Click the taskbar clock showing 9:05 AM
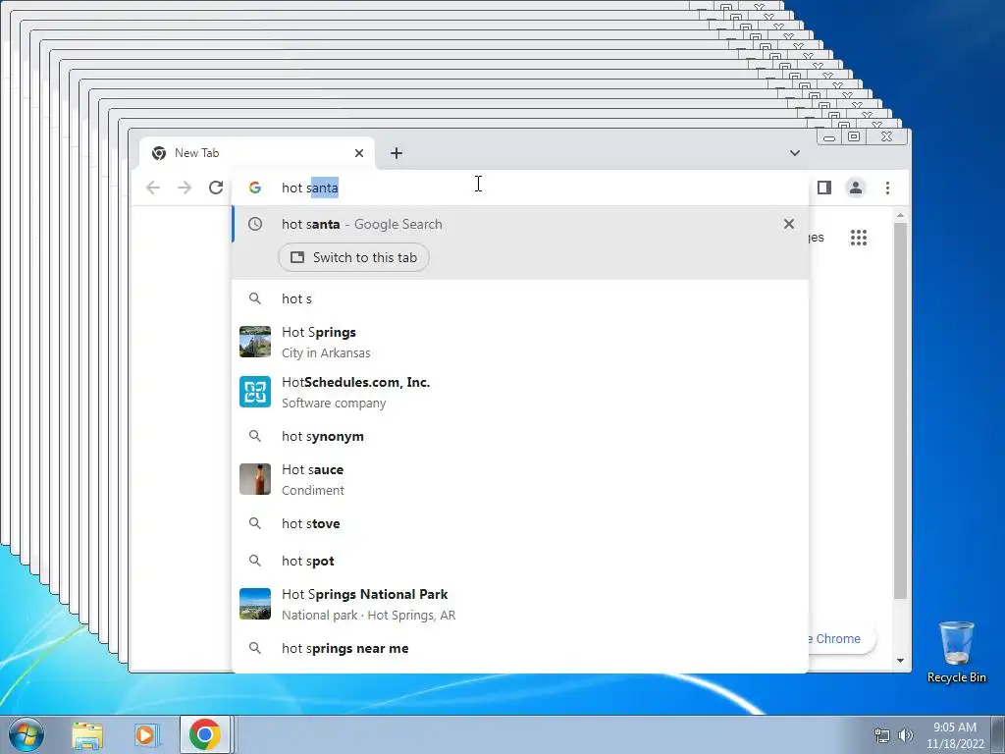This screenshot has width=1005, height=754. pyautogui.click(x=955, y=734)
